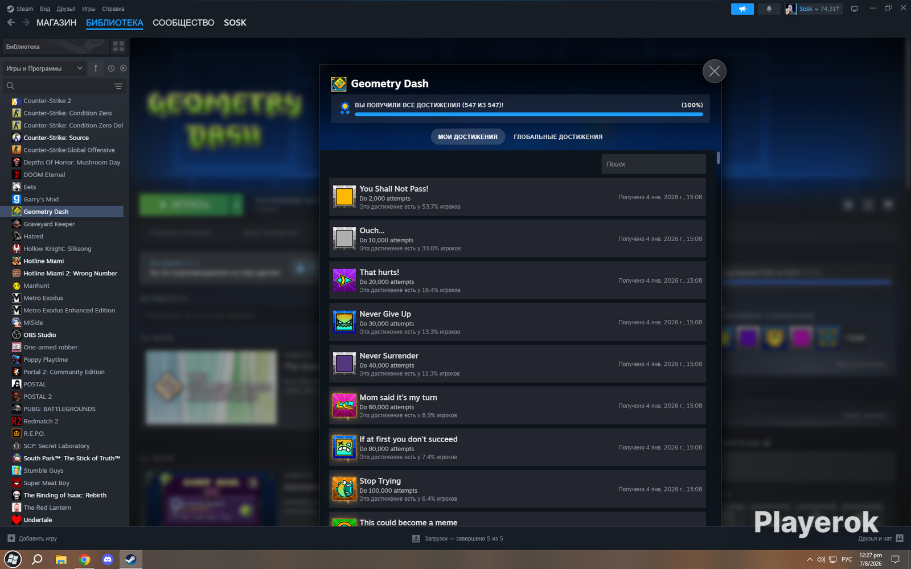Go to the СООБЩЕСТВО section

coord(183,23)
